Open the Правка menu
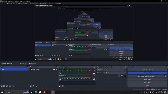This screenshot has height=94, width=168. coord(9,3)
